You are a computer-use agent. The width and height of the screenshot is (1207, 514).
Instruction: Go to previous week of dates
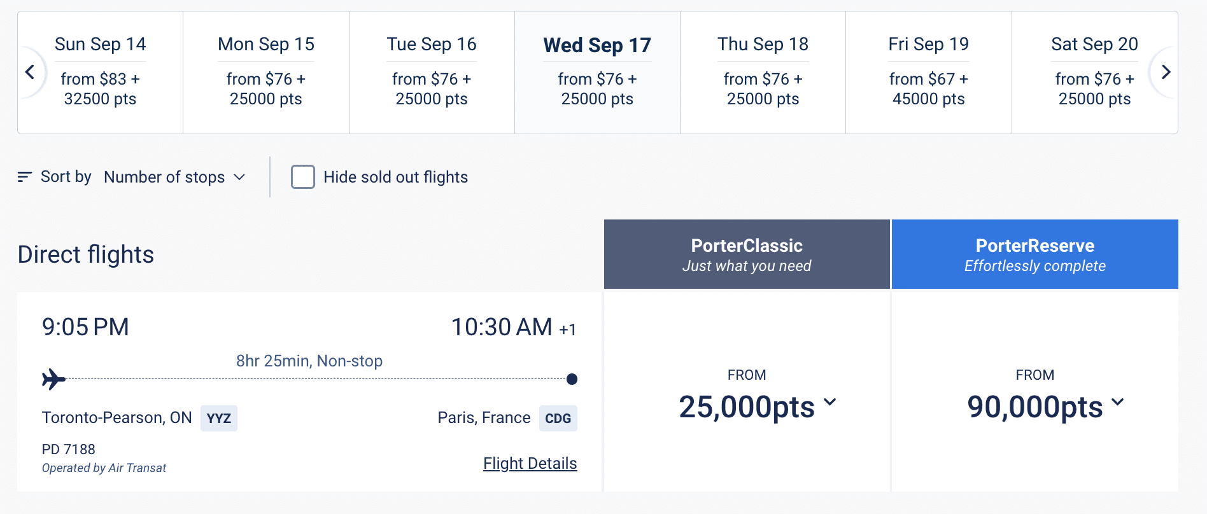(x=30, y=72)
